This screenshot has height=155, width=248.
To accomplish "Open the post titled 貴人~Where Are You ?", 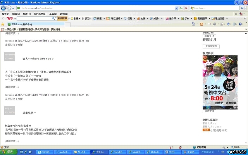I will [38, 59].
